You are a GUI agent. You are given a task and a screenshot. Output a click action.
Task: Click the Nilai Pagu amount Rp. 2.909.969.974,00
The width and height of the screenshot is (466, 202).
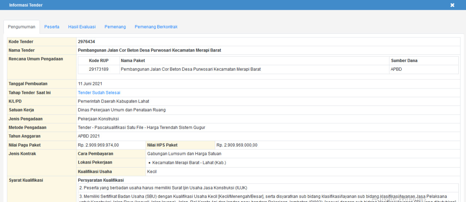click(x=98, y=145)
